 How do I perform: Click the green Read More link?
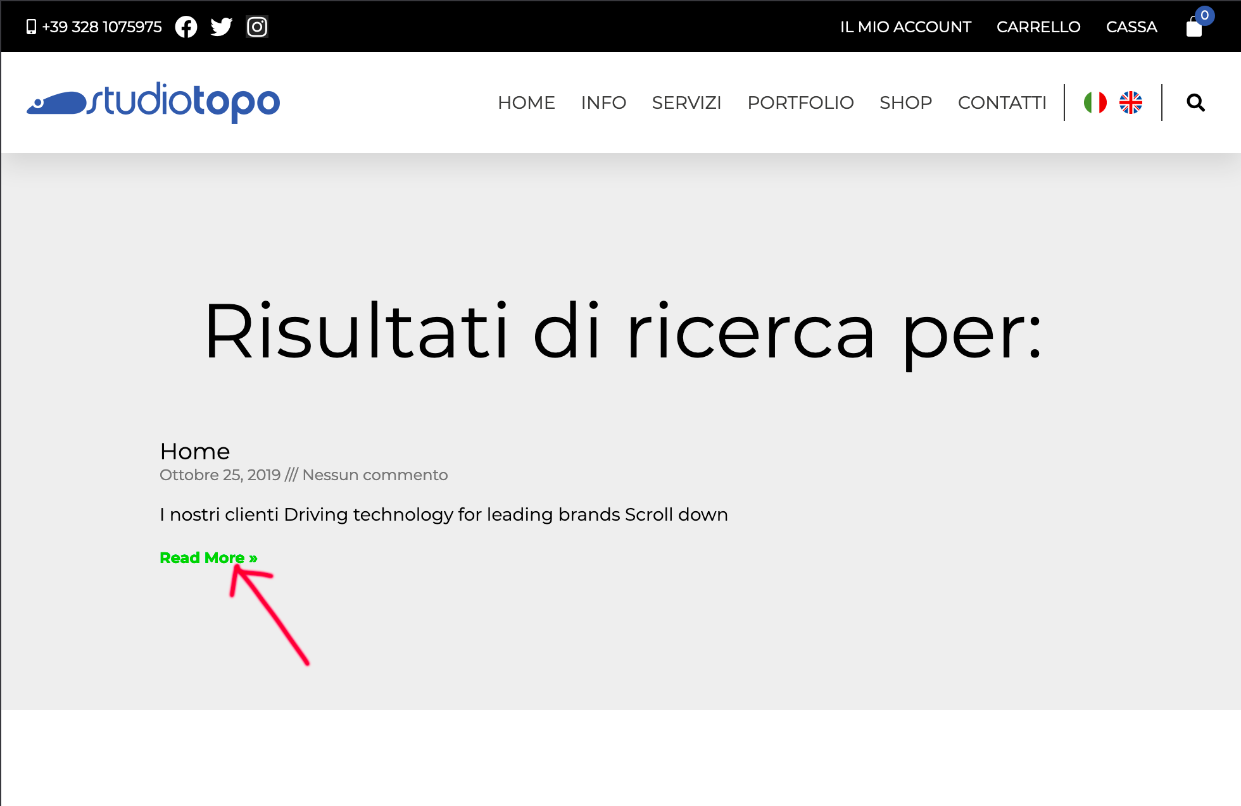coord(208,557)
